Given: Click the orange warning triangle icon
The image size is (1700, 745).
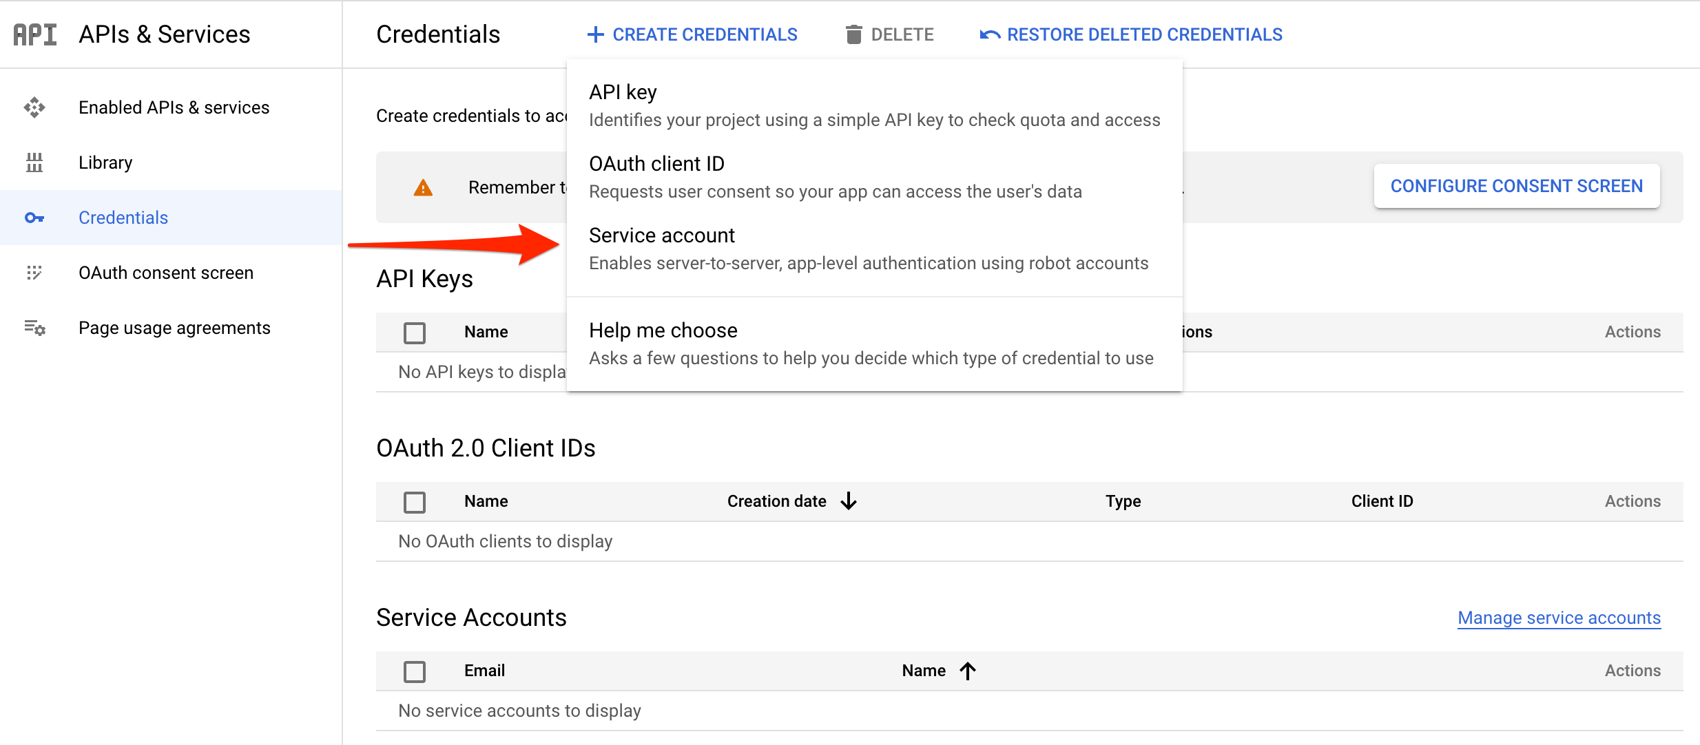Looking at the screenshot, I should (x=423, y=187).
